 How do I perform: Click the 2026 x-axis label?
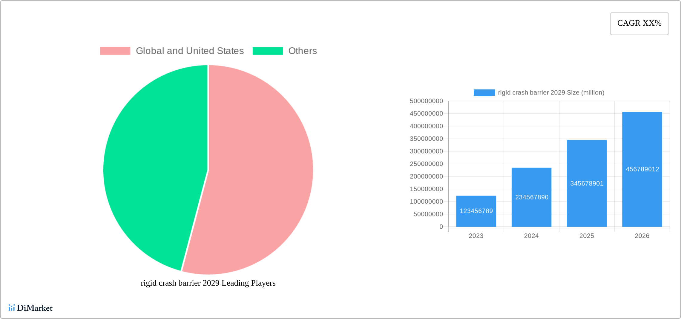pos(642,236)
